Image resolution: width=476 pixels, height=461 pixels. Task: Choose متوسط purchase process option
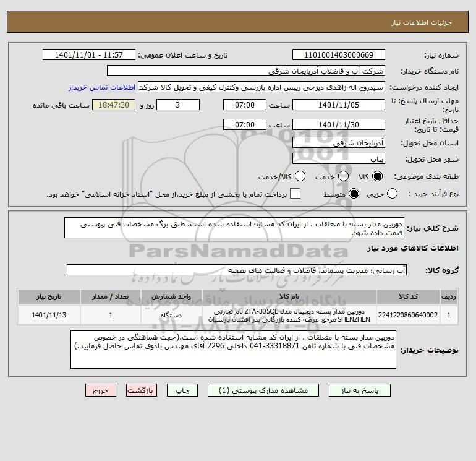[x=354, y=194]
